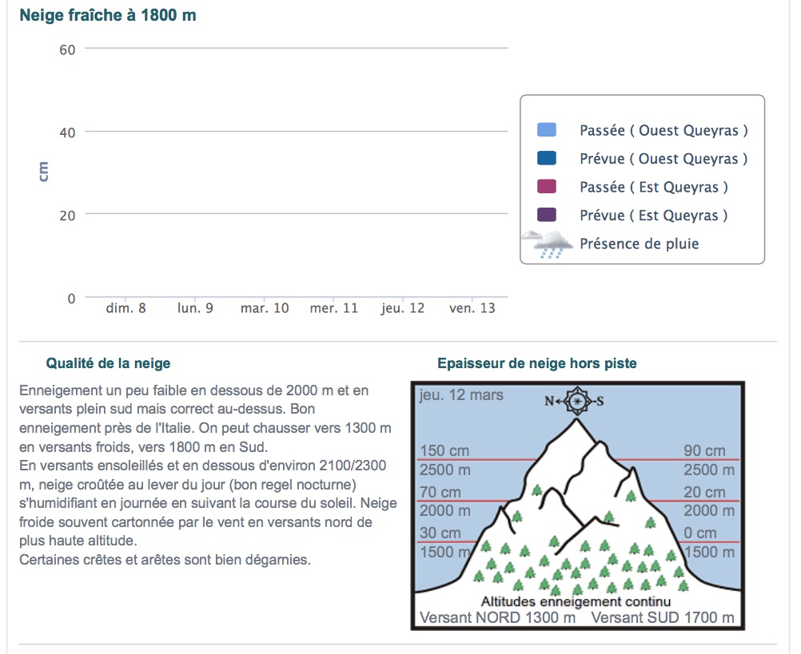The height and width of the screenshot is (654, 801).
Task: Click the '20' y-axis value
Action: (67, 216)
